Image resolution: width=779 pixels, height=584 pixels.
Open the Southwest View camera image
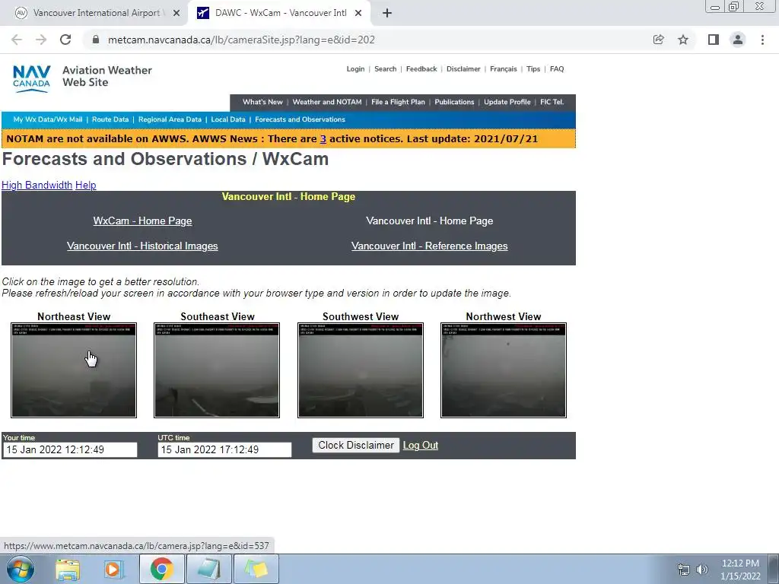360,370
